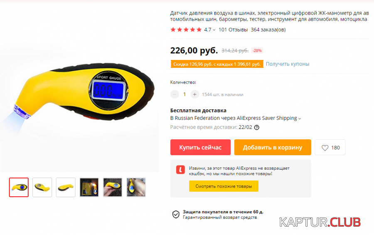Select the third product thumbnail
The height and width of the screenshot is (235, 374).
(x=66, y=188)
